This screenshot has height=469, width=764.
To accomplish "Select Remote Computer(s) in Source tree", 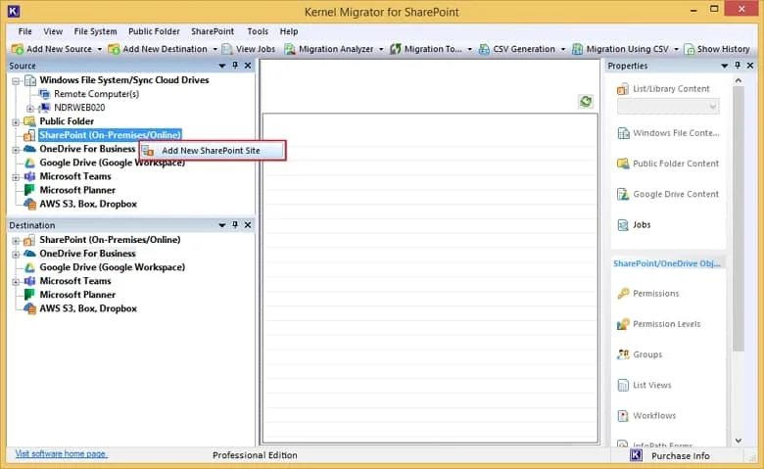I will tap(96, 94).
